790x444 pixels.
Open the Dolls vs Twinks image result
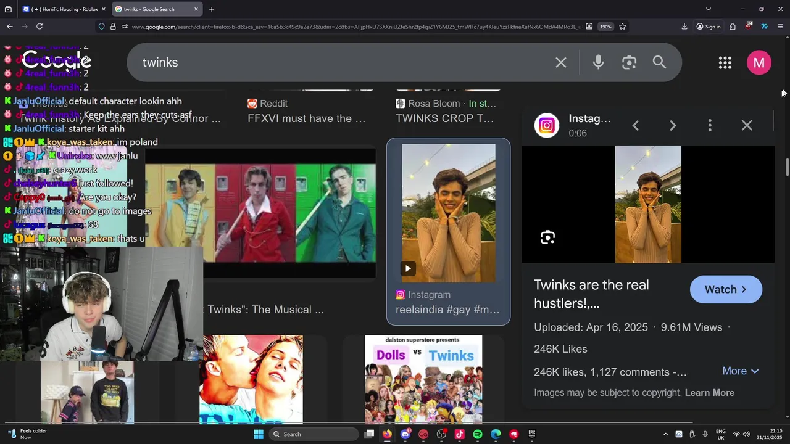[x=423, y=379]
